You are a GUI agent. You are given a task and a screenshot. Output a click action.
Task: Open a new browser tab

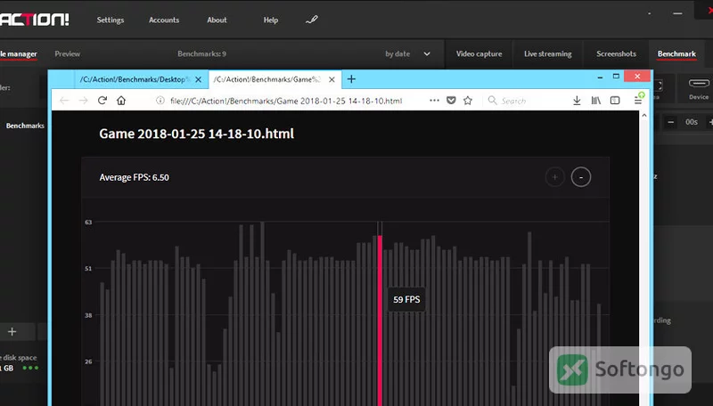(x=351, y=79)
